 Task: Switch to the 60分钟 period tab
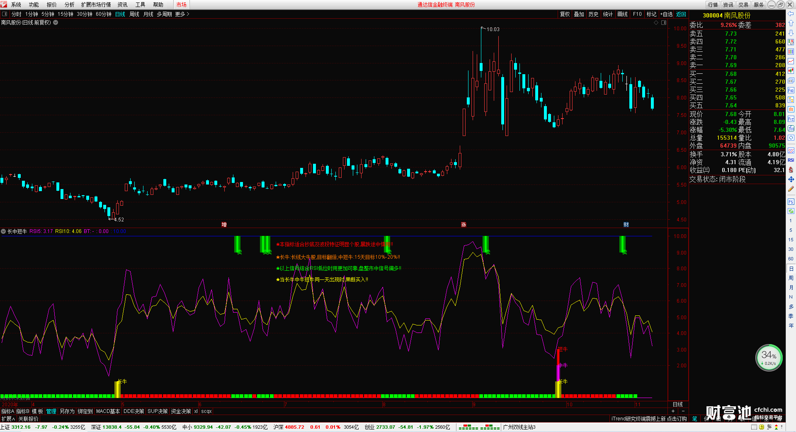pyautogui.click(x=104, y=14)
